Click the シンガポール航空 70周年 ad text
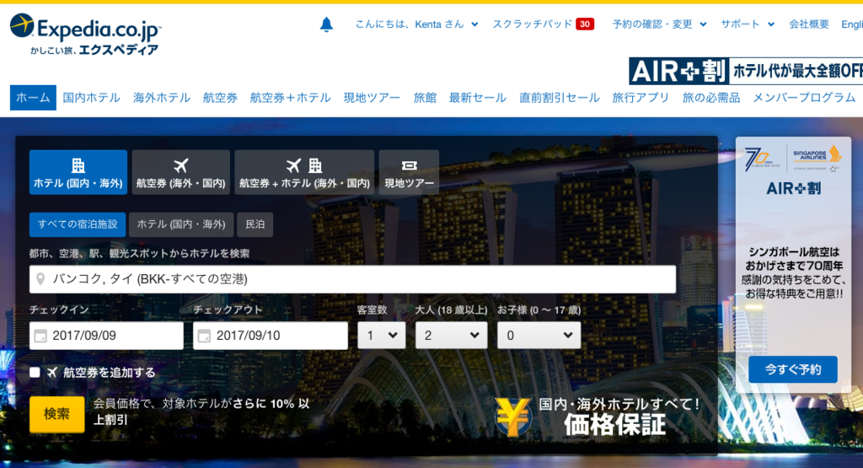863x468 pixels. pyautogui.click(x=793, y=272)
